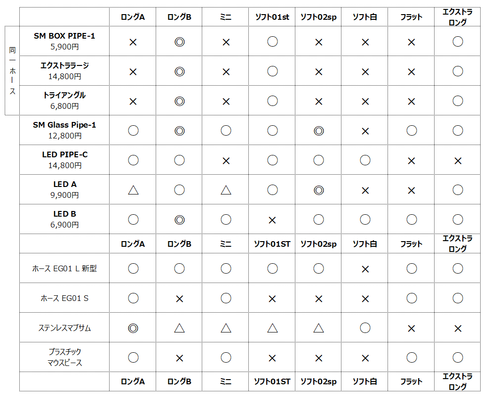Screen dimensions: 491x397
Task: Click double circle for SM Glass Pipe-1 ソフト02sp
Action: tap(318, 131)
